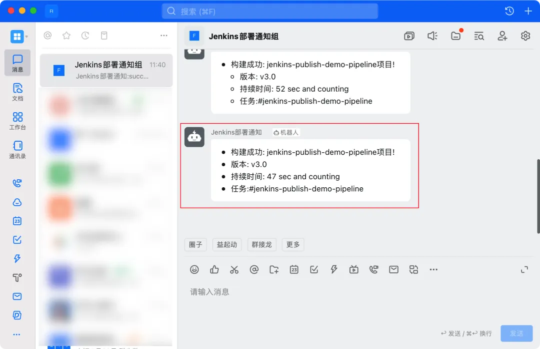This screenshot has height=349, width=540.
Task: Open the 文档 documents tab
Action: (17, 92)
